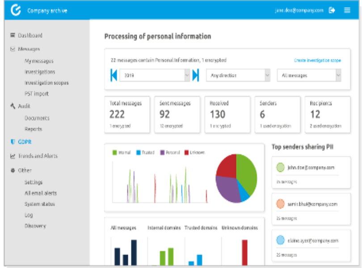The width and height of the screenshot is (362, 268).
Task: Open Investigation scopes in the sidebar
Action: pos(46,83)
